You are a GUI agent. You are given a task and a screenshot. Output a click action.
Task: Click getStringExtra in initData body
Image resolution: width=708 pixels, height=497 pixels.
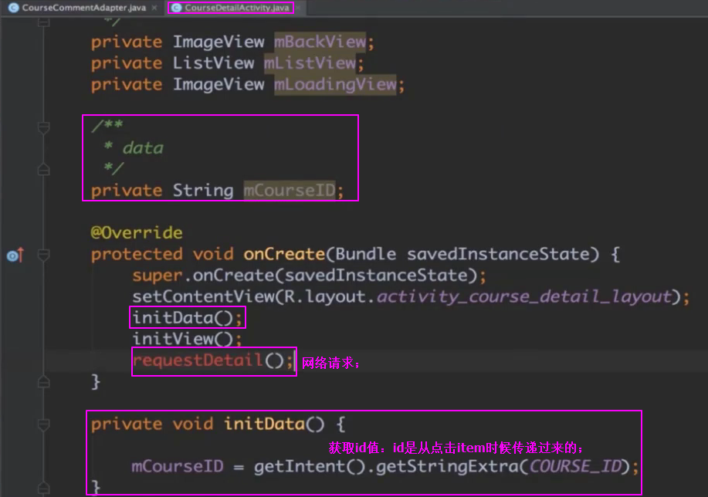point(447,467)
